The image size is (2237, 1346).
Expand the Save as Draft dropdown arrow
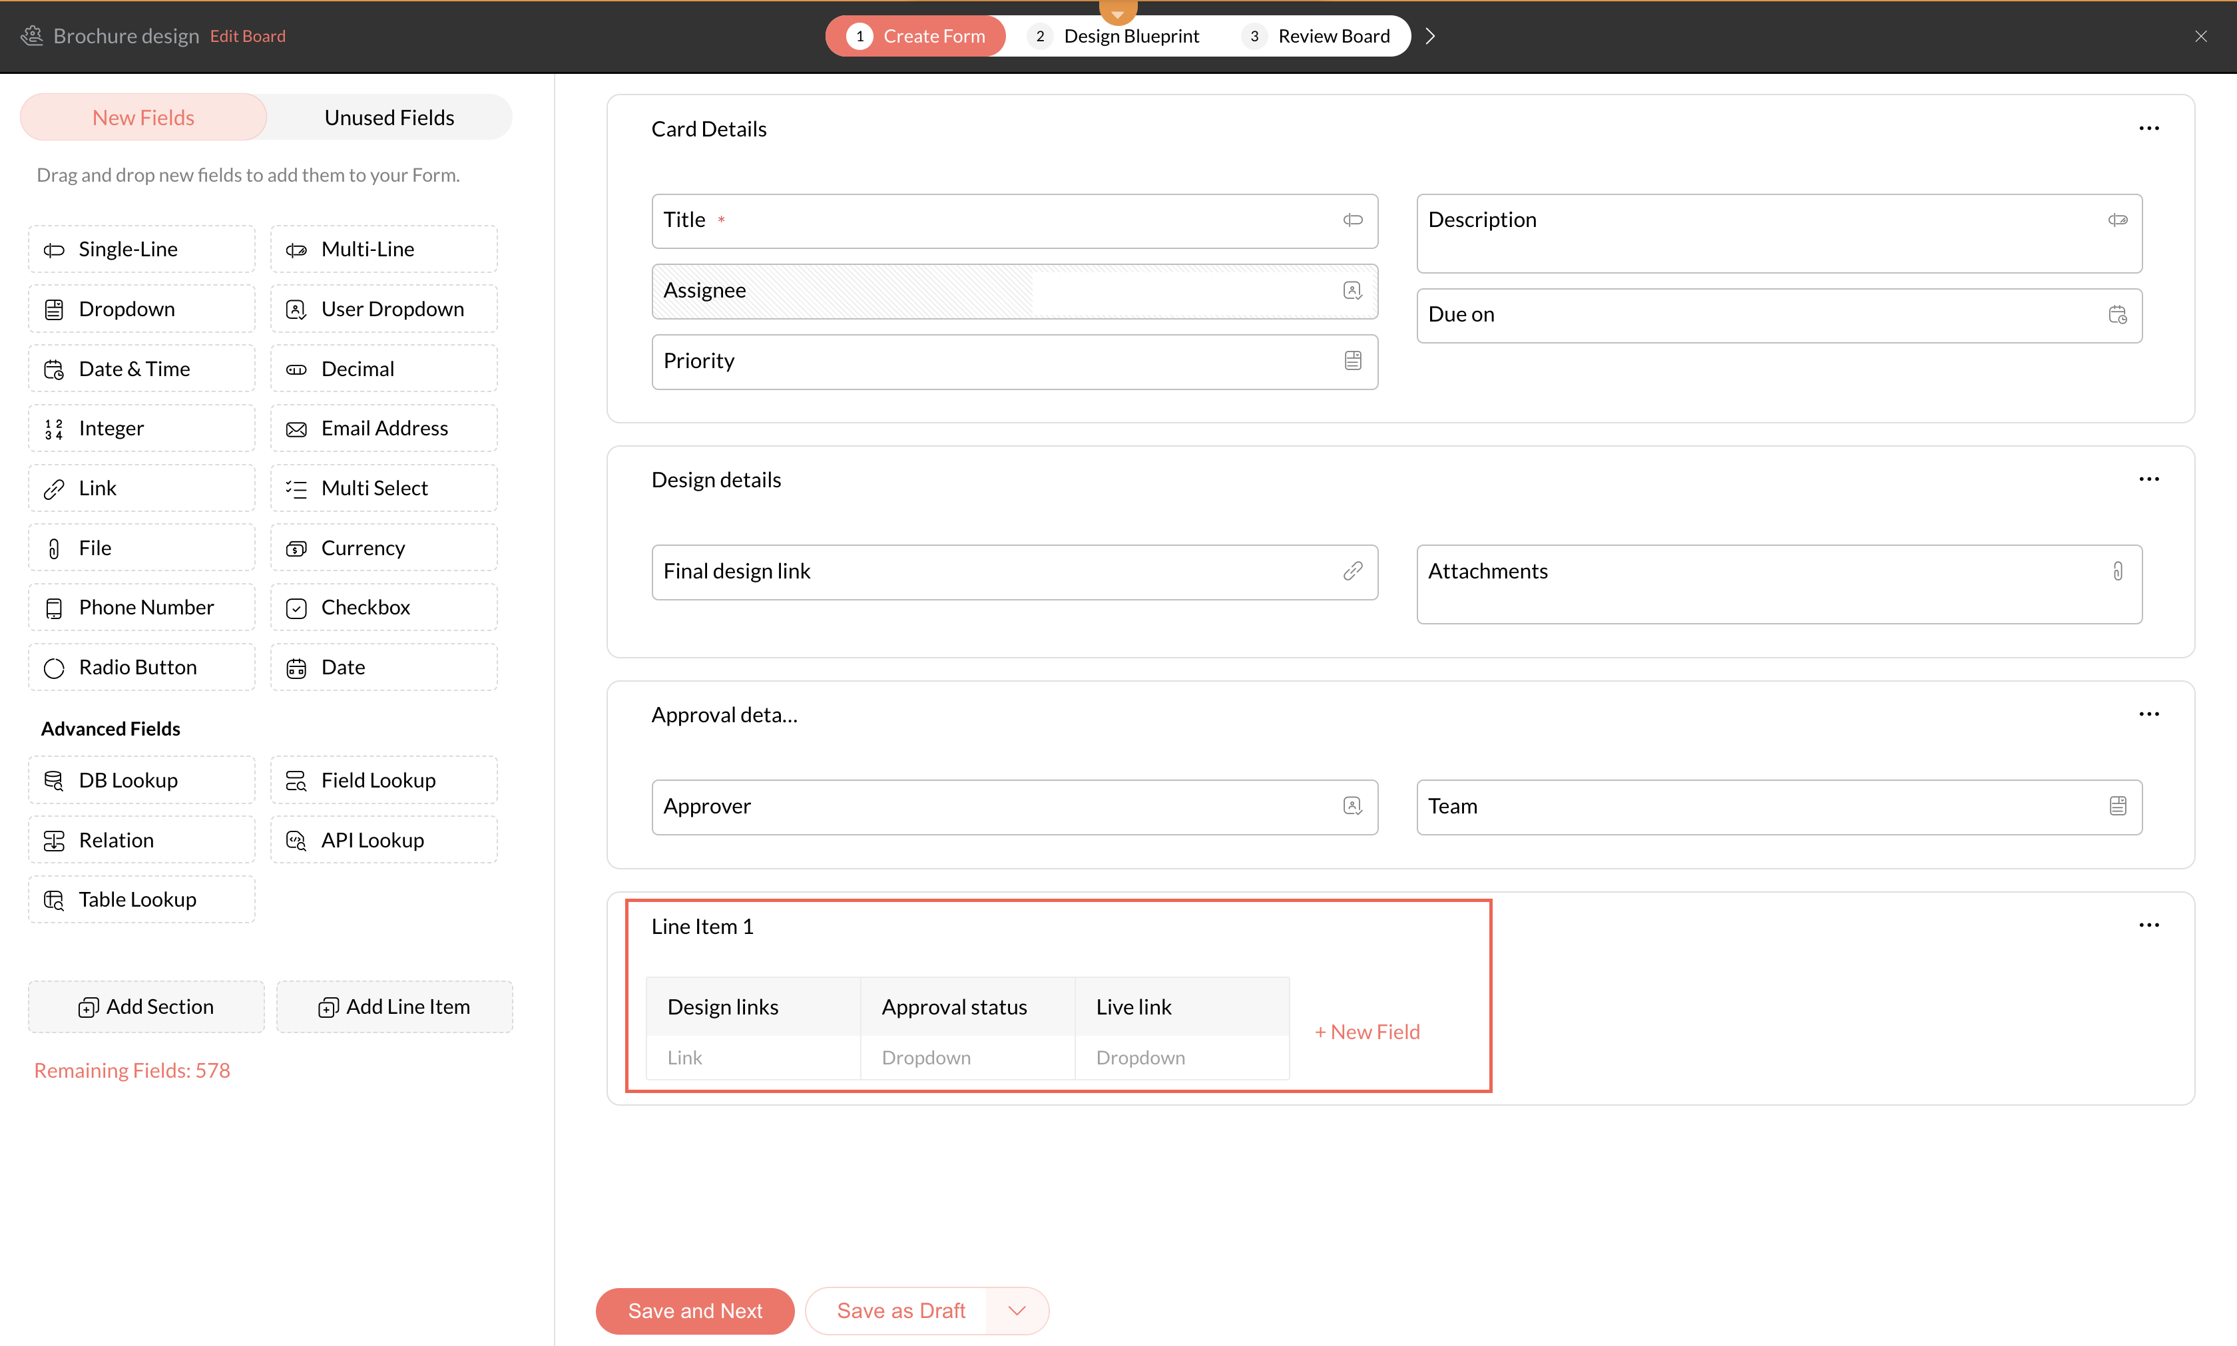pyautogui.click(x=1017, y=1311)
